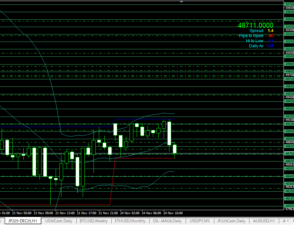This screenshot has width=294, height=225.
Task: Select the Daily Av label
Action: pyautogui.click(x=256, y=46)
